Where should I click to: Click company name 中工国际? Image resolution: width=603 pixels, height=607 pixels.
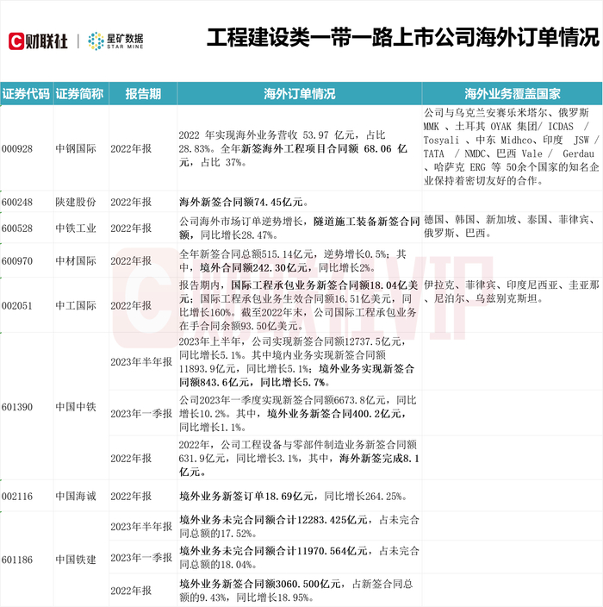coord(76,306)
